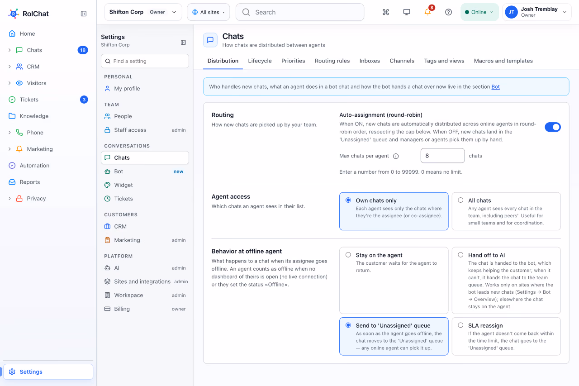Open the Online status dropdown
The width and height of the screenshot is (579, 386).
pos(479,12)
